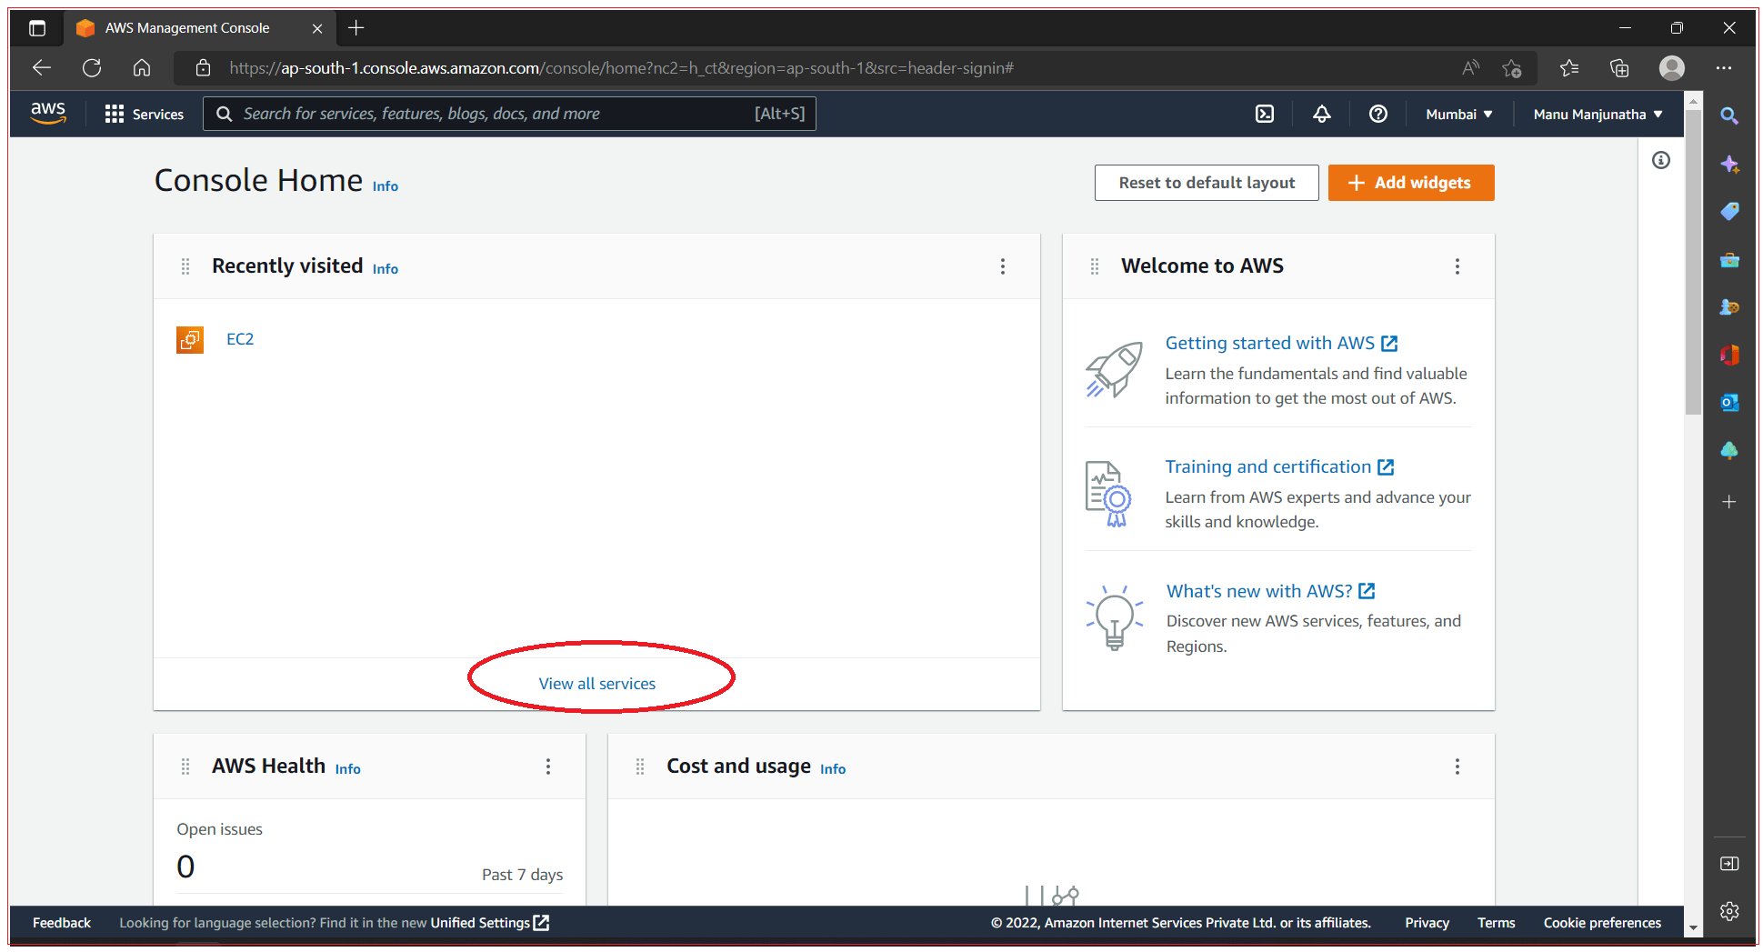Open Edge sidebar settings gear
This screenshot has height=952, width=1763.
(x=1730, y=911)
